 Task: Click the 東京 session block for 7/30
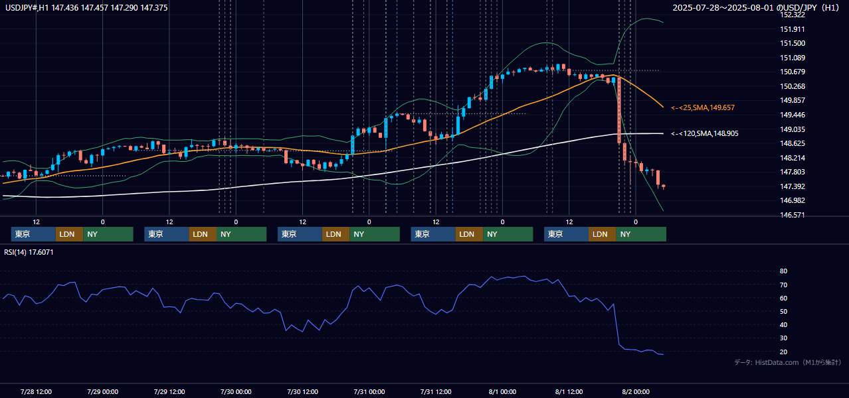click(x=300, y=234)
